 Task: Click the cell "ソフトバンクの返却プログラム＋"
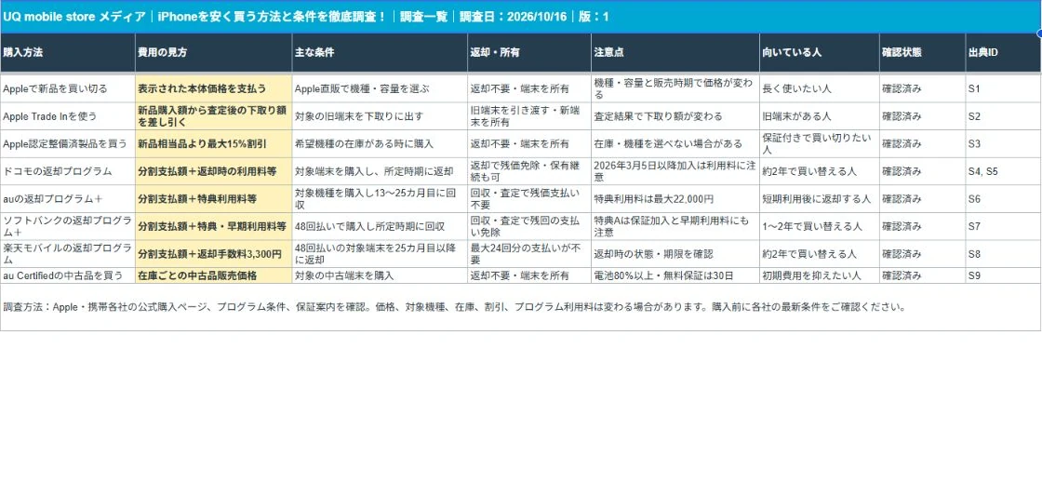coord(68,227)
